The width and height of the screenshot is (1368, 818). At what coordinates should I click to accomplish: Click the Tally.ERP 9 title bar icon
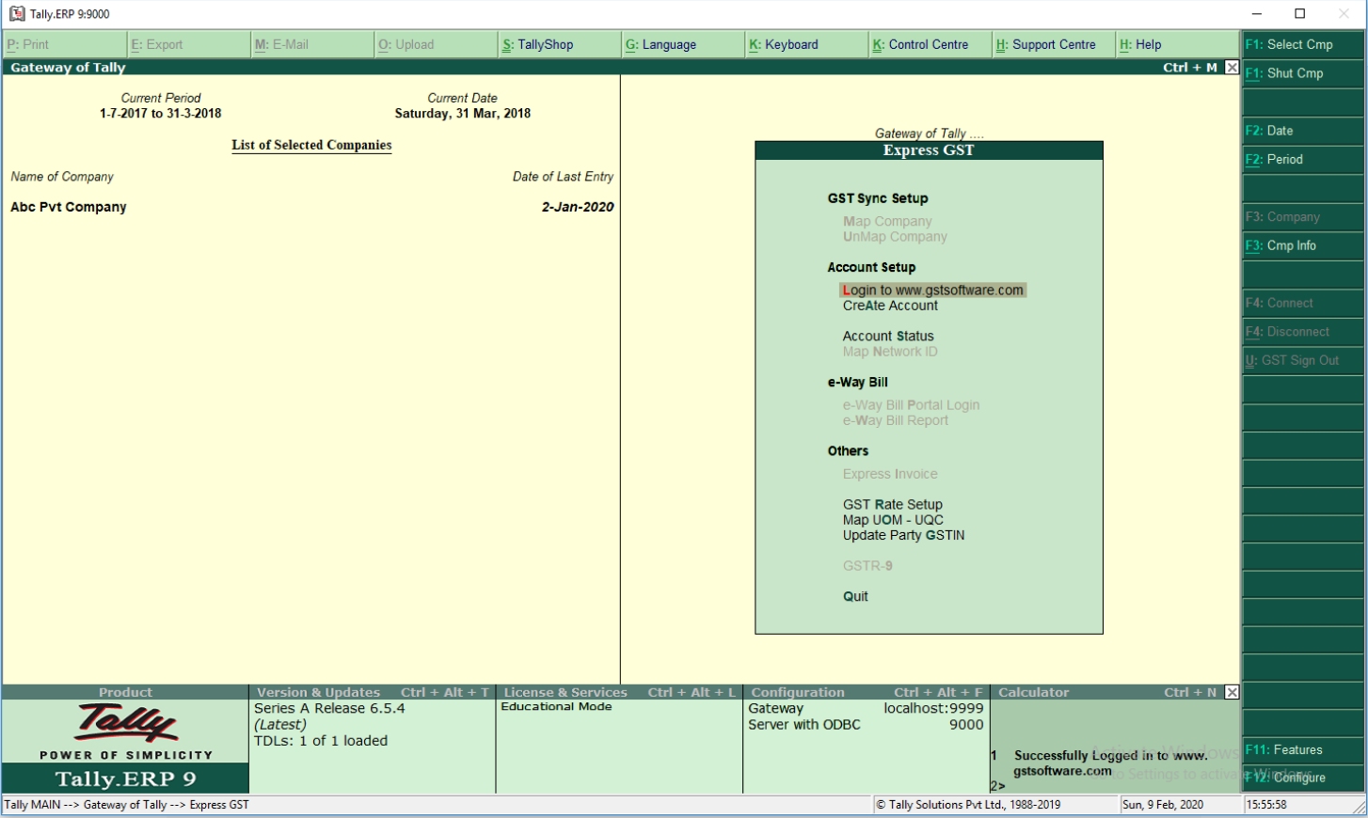(x=17, y=13)
